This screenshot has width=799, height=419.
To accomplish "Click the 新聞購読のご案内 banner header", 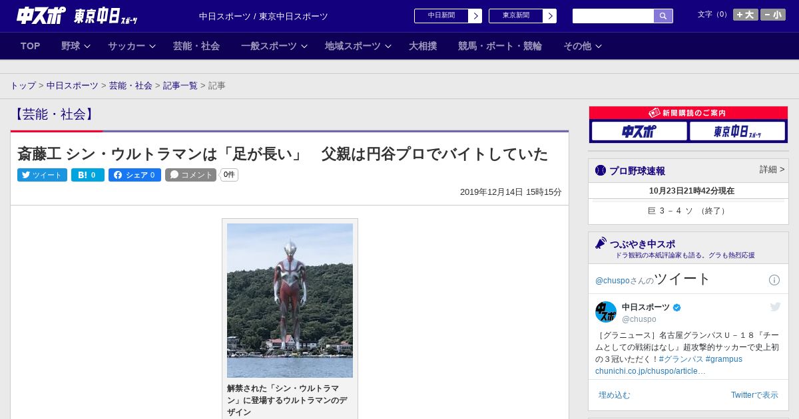I will [688, 113].
